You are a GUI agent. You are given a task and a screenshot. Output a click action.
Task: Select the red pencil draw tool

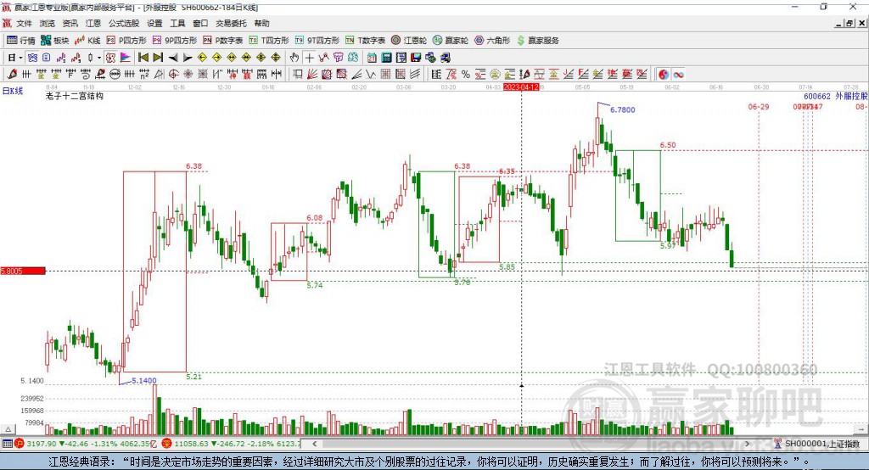click(12, 75)
